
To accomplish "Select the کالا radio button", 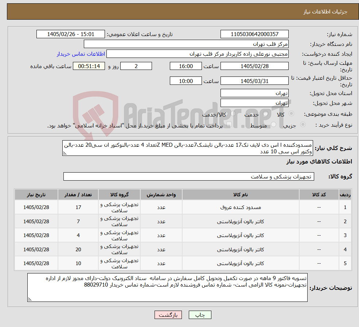I will (292, 113).
